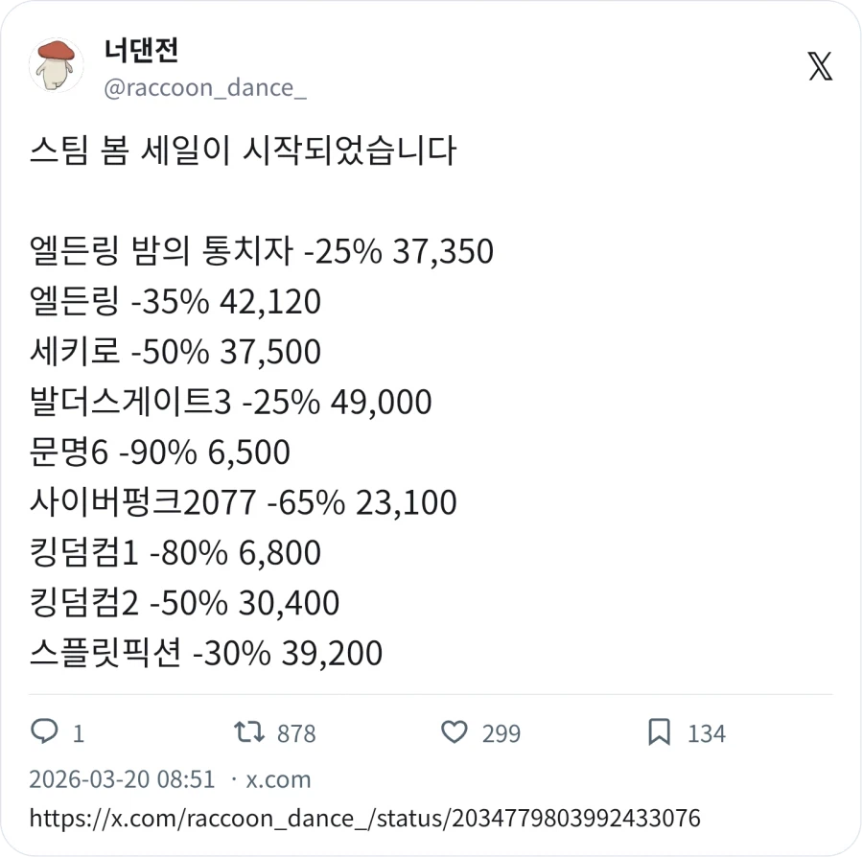This screenshot has width=863, height=857.
Task: Toggle the bookmark to save the tweet
Action: point(660,732)
